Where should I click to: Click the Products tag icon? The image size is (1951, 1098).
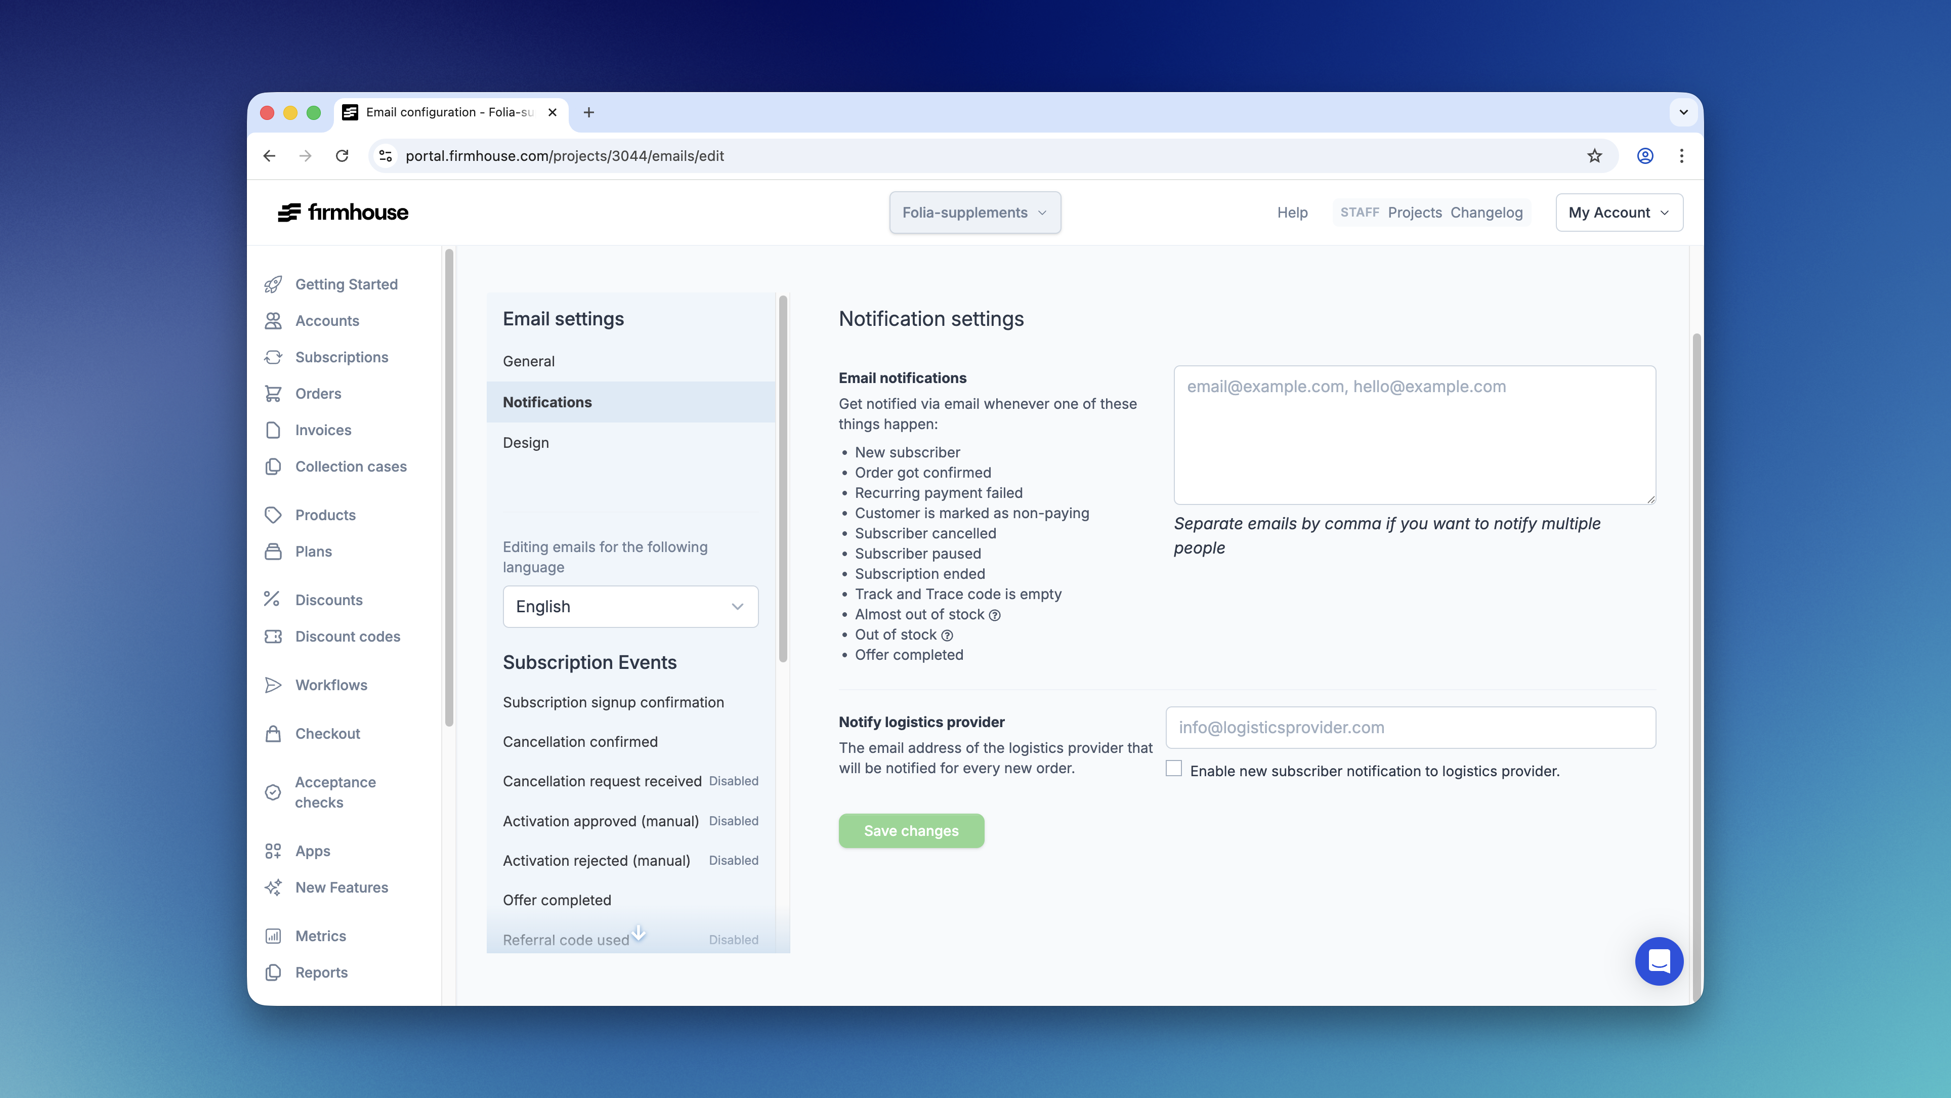(273, 515)
